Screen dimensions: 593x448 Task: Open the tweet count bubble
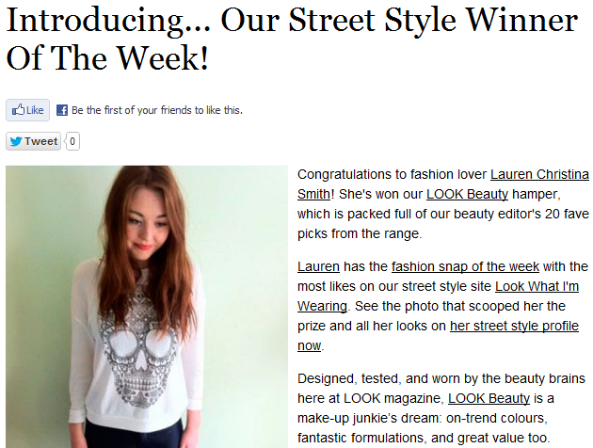72,141
